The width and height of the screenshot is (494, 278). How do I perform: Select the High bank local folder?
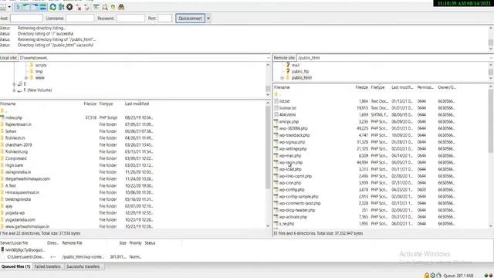14,165
